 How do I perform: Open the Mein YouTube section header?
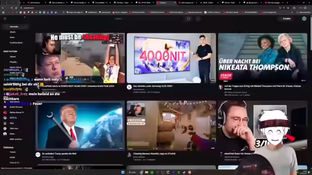10,52
